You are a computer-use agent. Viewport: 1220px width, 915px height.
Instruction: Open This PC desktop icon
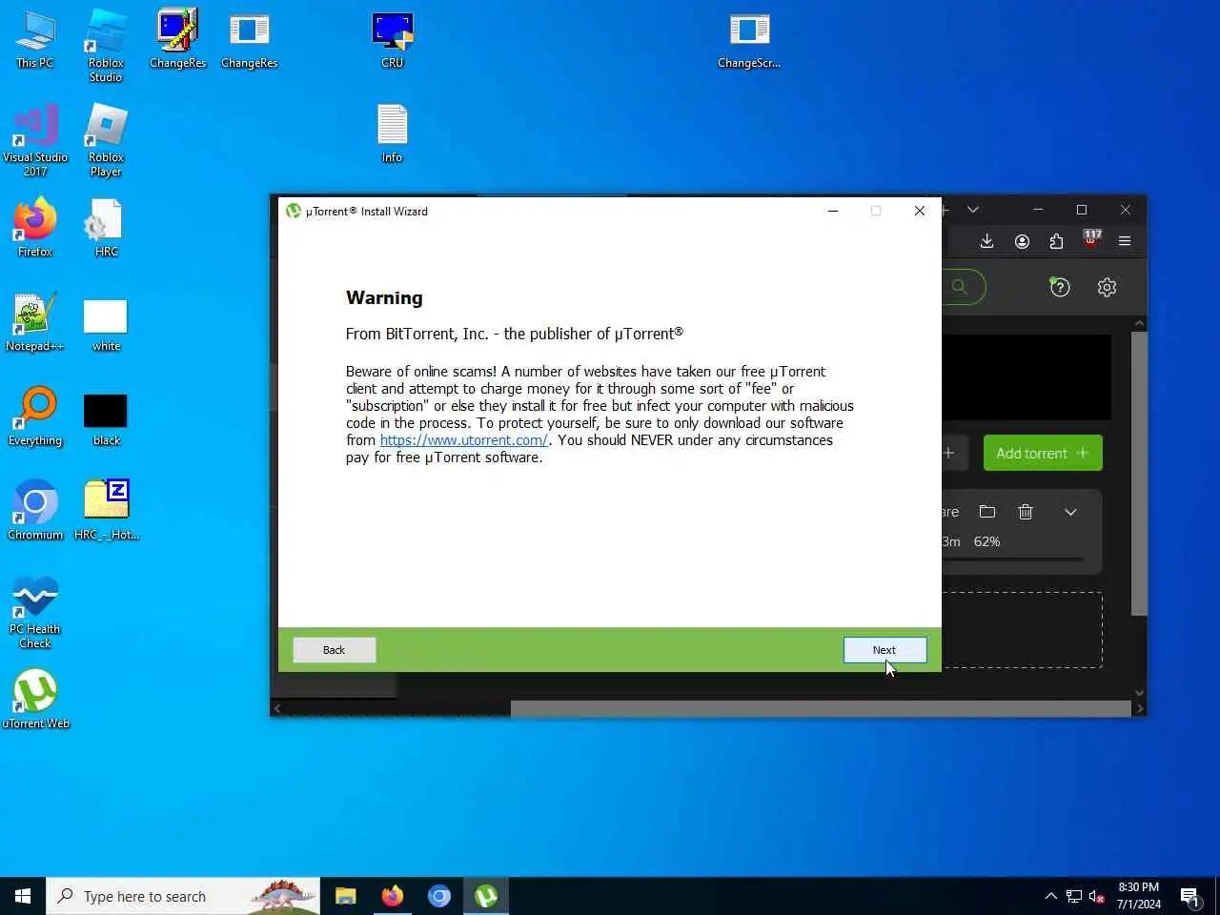(x=35, y=40)
